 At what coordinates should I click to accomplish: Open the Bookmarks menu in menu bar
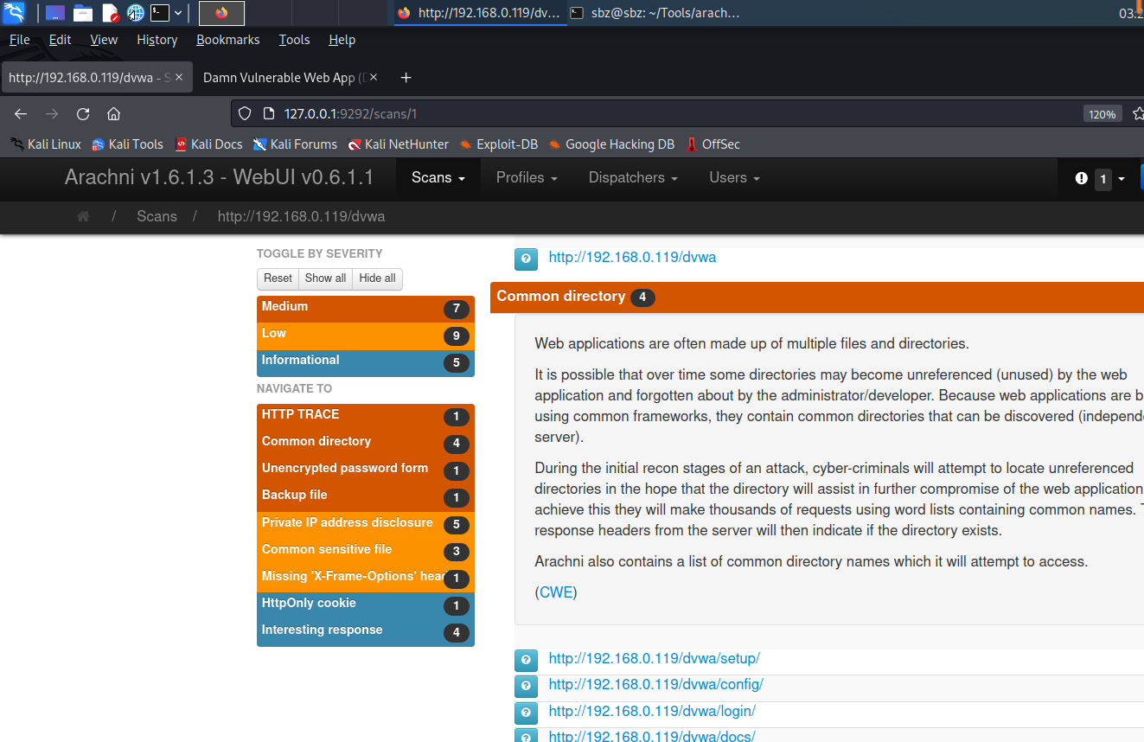[x=227, y=40]
